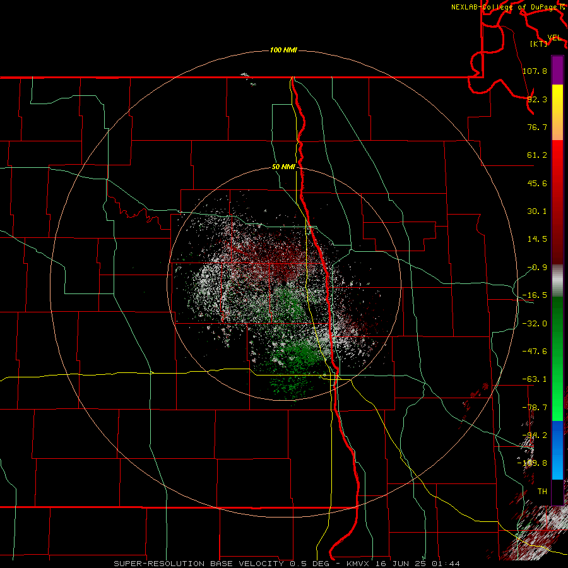Image resolution: width=568 pixels, height=568 pixels.
Task: Pick the light blue segment below -109.8
Action: click(557, 471)
